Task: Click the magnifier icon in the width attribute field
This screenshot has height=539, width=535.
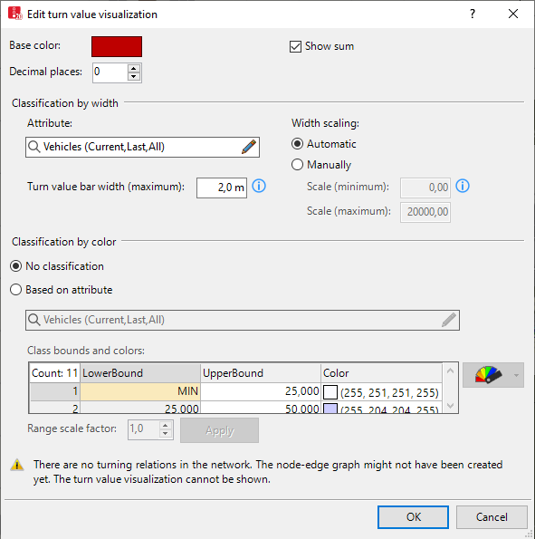Action: (34, 147)
